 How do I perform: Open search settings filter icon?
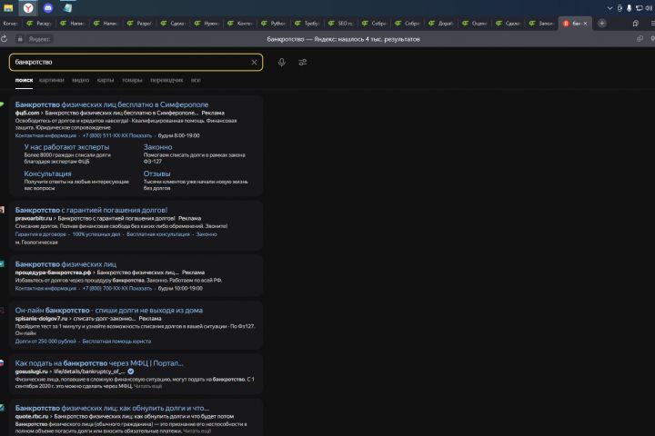click(x=303, y=62)
